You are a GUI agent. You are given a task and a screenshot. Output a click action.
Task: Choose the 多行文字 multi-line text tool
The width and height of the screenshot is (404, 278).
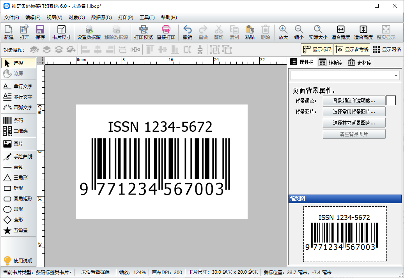(19, 97)
